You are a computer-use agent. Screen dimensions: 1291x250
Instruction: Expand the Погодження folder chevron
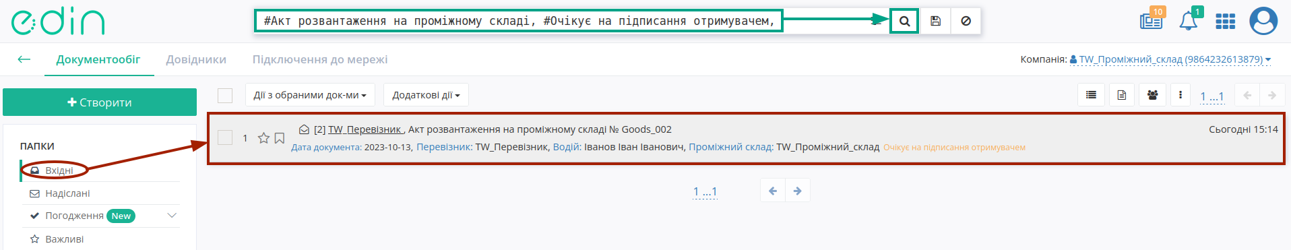point(172,216)
